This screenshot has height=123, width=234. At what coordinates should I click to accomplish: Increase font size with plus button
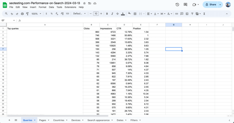click(x=101, y=14)
